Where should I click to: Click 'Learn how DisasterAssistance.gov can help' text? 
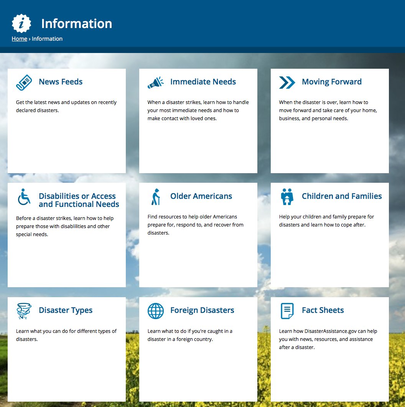328,339
